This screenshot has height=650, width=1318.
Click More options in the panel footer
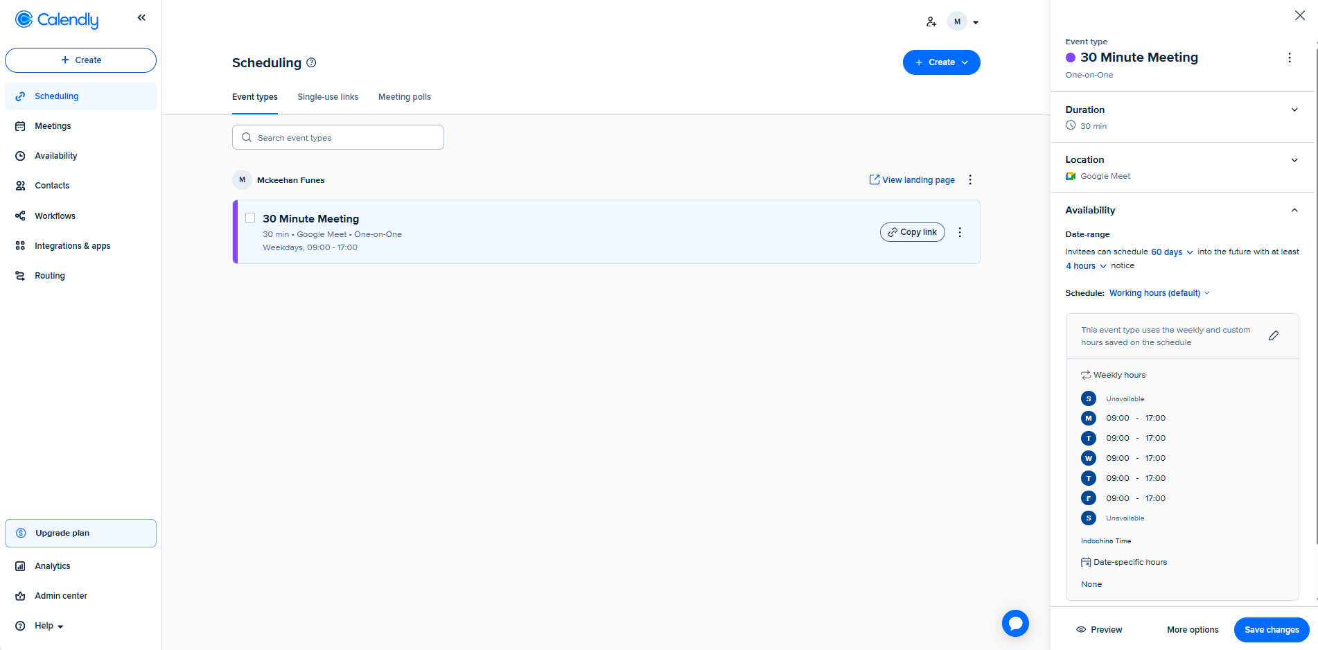[1193, 630]
